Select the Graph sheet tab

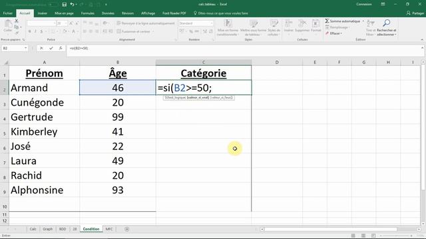click(47, 229)
